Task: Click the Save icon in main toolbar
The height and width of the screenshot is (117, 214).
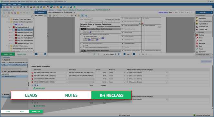Action: coord(4,7)
